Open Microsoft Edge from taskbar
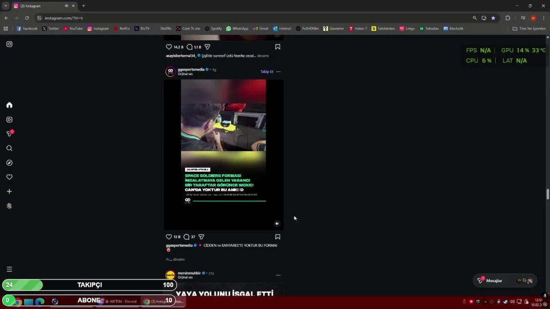The height and width of the screenshot is (309, 550). point(40,302)
